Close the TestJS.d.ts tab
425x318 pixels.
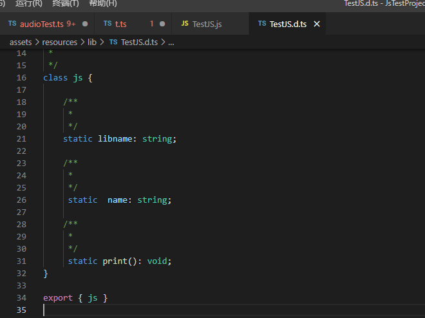(317, 24)
